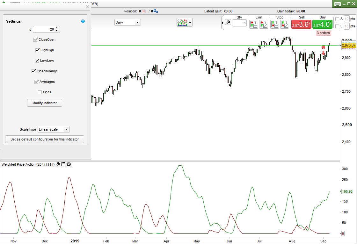Open the Weighted Price Action wrench settings
Viewport: 357px width, 244px height.
tap(58, 164)
